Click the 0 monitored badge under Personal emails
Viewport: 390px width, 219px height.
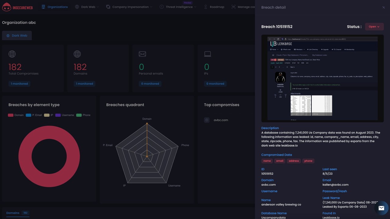click(150, 84)
